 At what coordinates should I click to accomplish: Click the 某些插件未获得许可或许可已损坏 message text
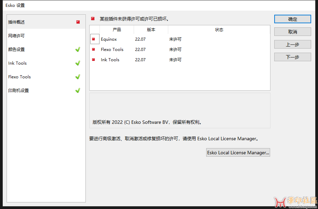tap(134, 19)
